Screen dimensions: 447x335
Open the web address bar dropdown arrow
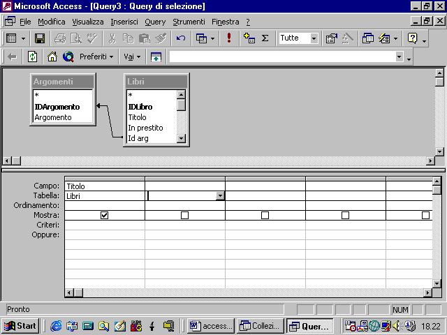pos(400,57)
